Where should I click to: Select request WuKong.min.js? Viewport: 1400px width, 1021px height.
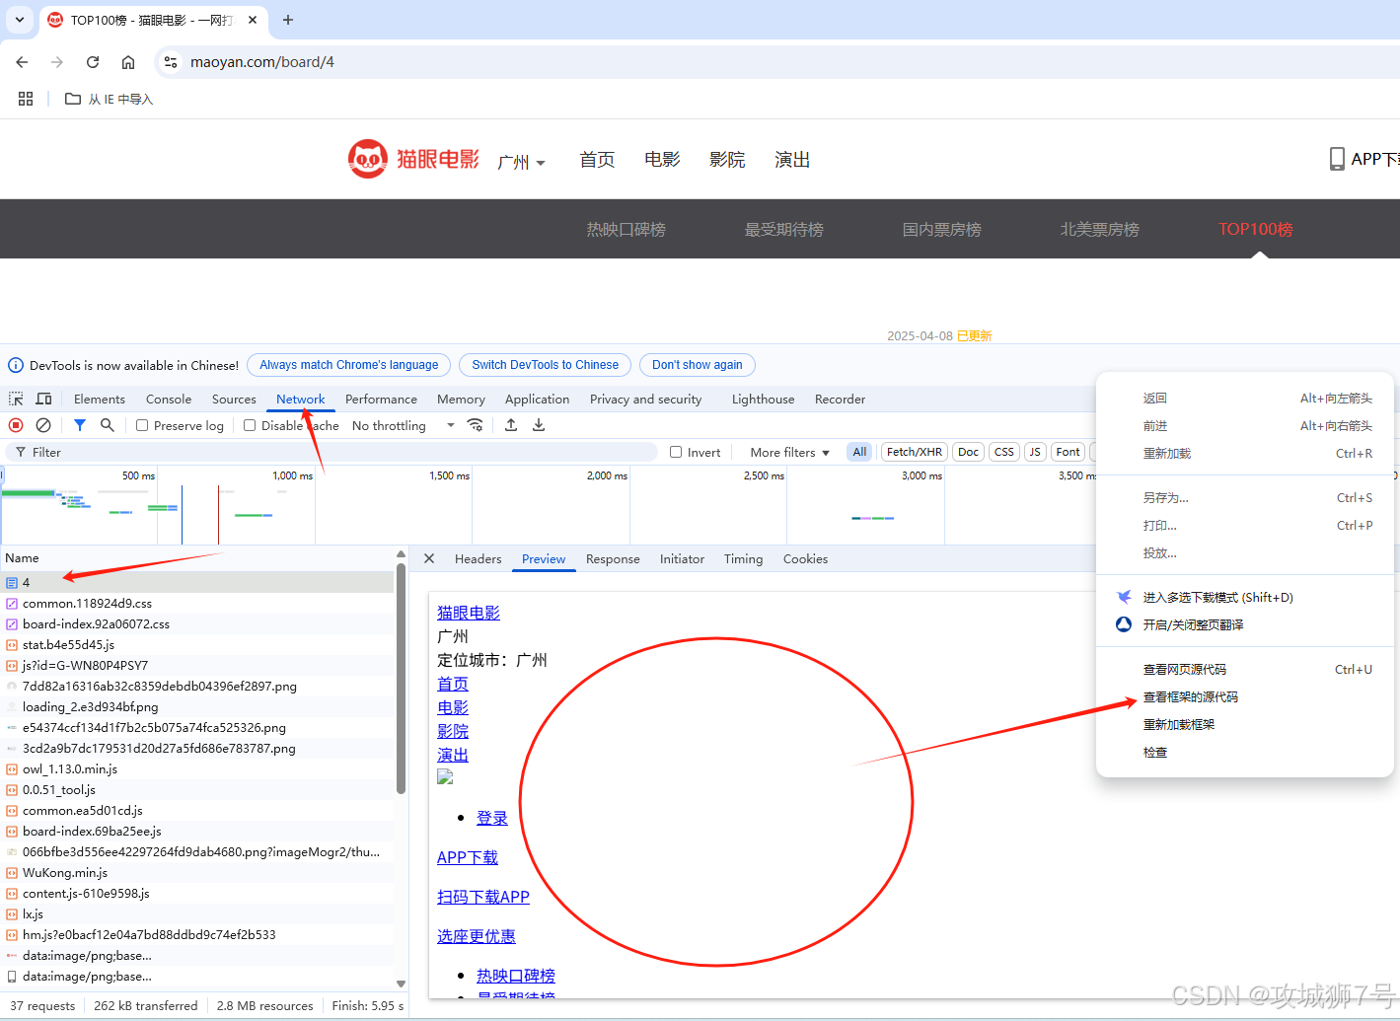pyautogui.click(x=197, y=872)
